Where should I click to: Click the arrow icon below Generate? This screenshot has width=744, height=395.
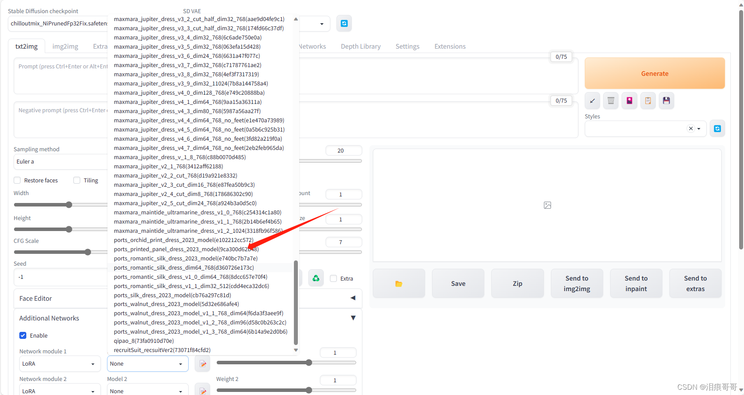click(593, 101)
